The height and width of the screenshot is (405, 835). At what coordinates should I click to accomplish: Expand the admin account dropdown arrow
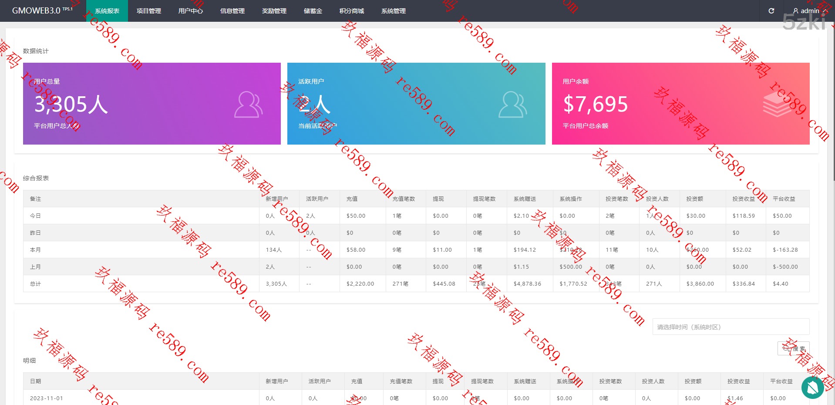[x=825, y=11]
